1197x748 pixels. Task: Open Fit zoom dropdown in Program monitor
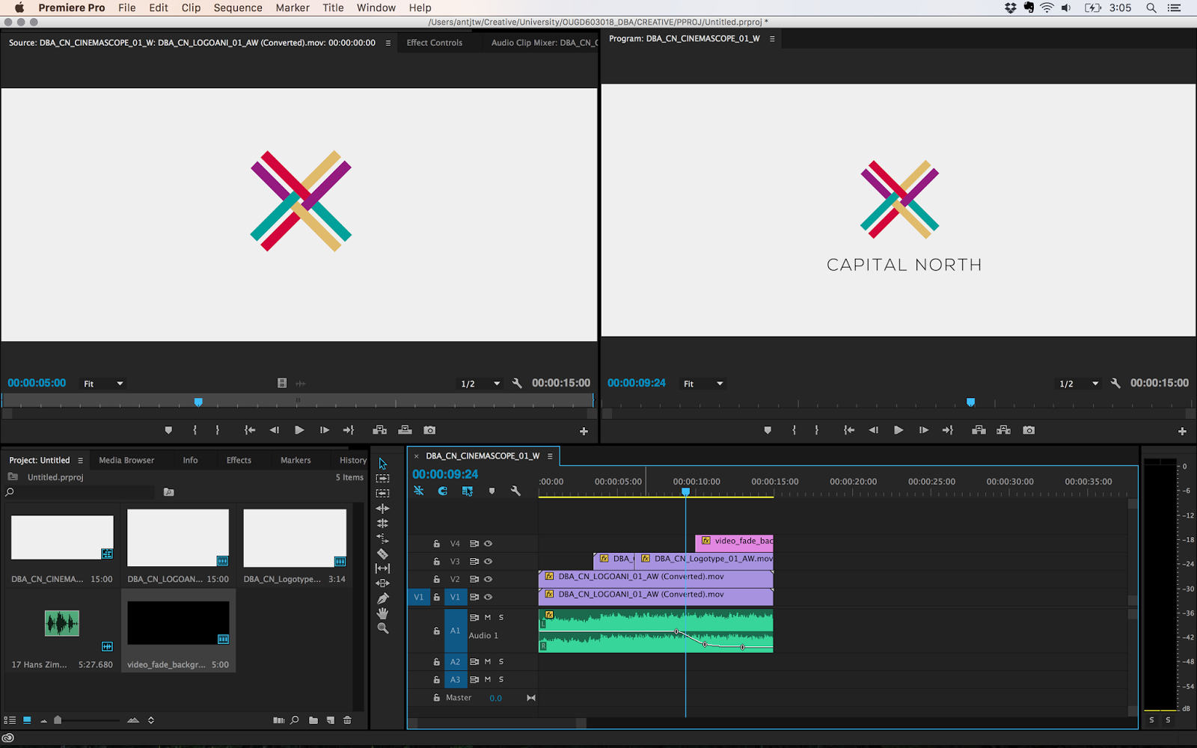(703, 384)
